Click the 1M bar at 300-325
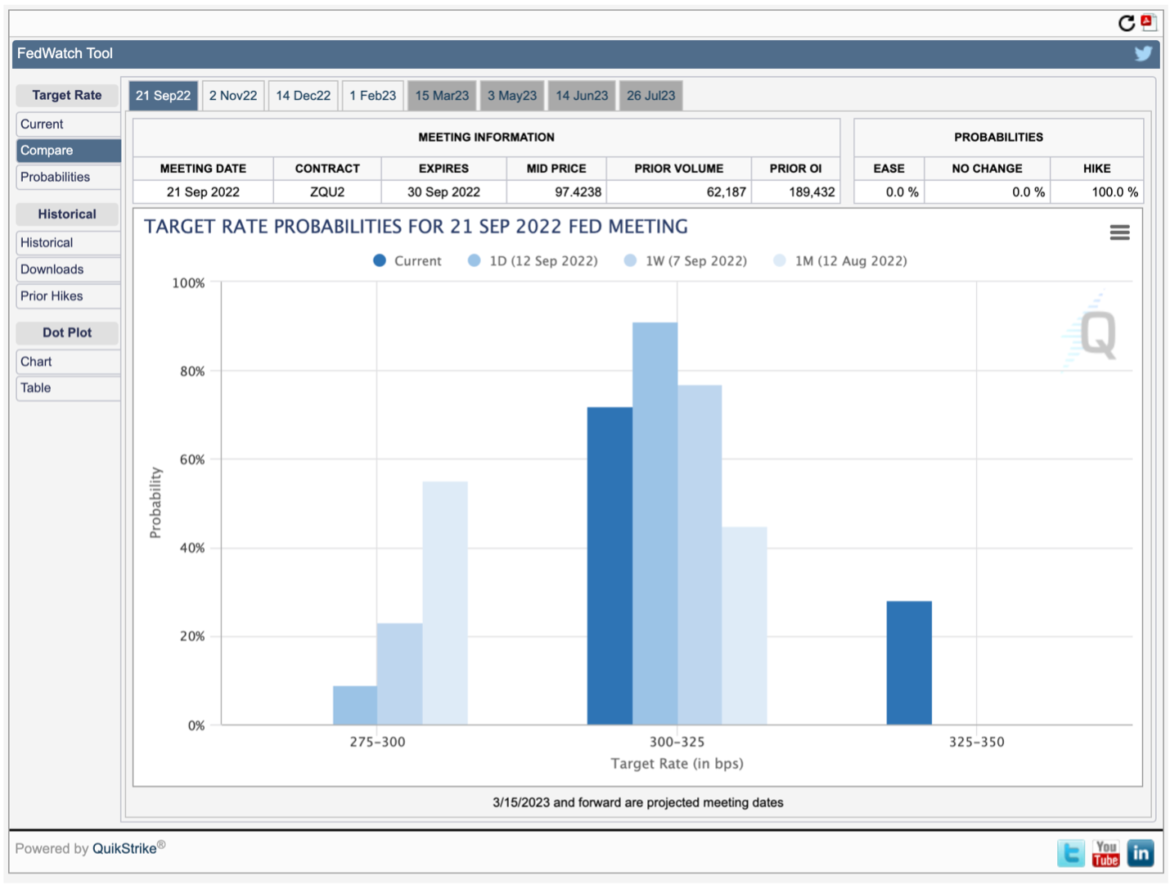 [x=745, y=625]
